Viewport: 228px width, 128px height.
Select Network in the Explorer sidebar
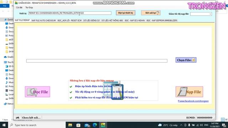pos(9,103)
